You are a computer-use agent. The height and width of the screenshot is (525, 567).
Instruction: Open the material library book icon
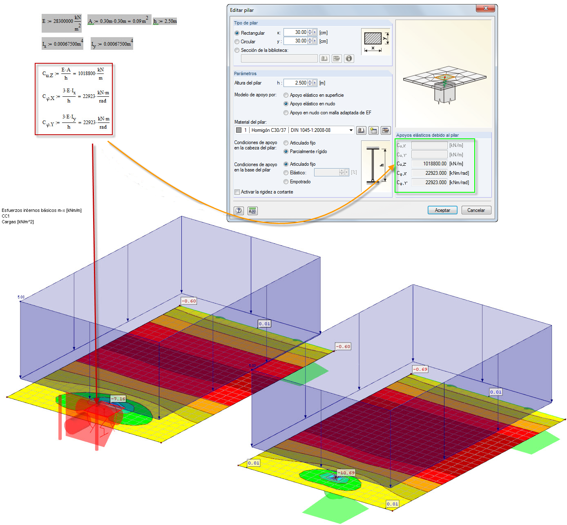click(x=361, y=130)
